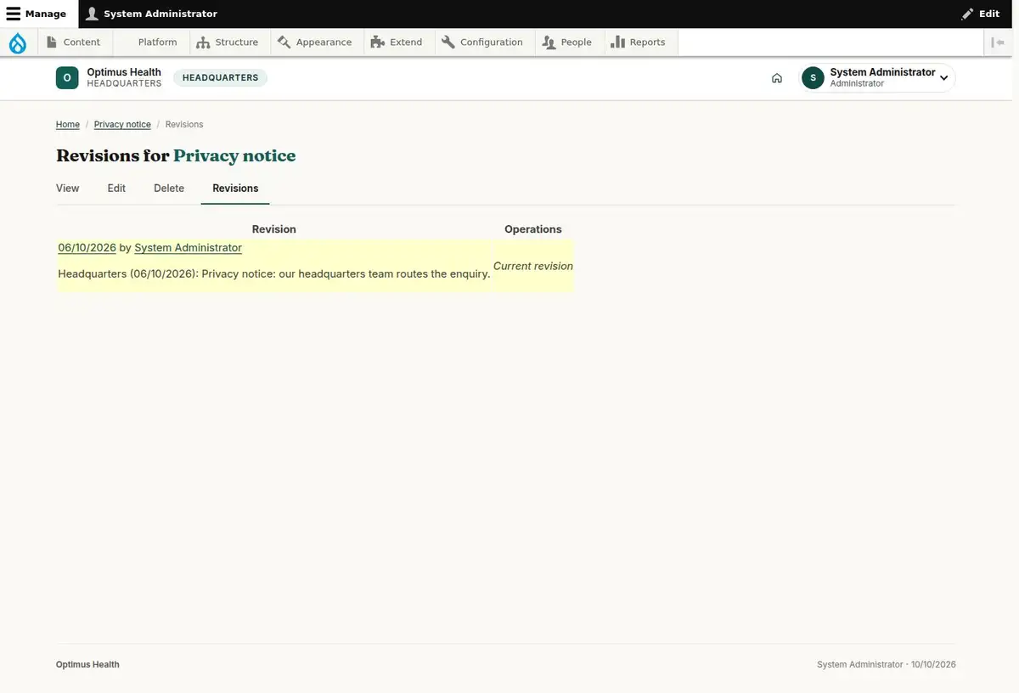The height and width of the screenshot is (693, 1019).
Task: Open the Extend admin menu
Action: pos(397,42)
